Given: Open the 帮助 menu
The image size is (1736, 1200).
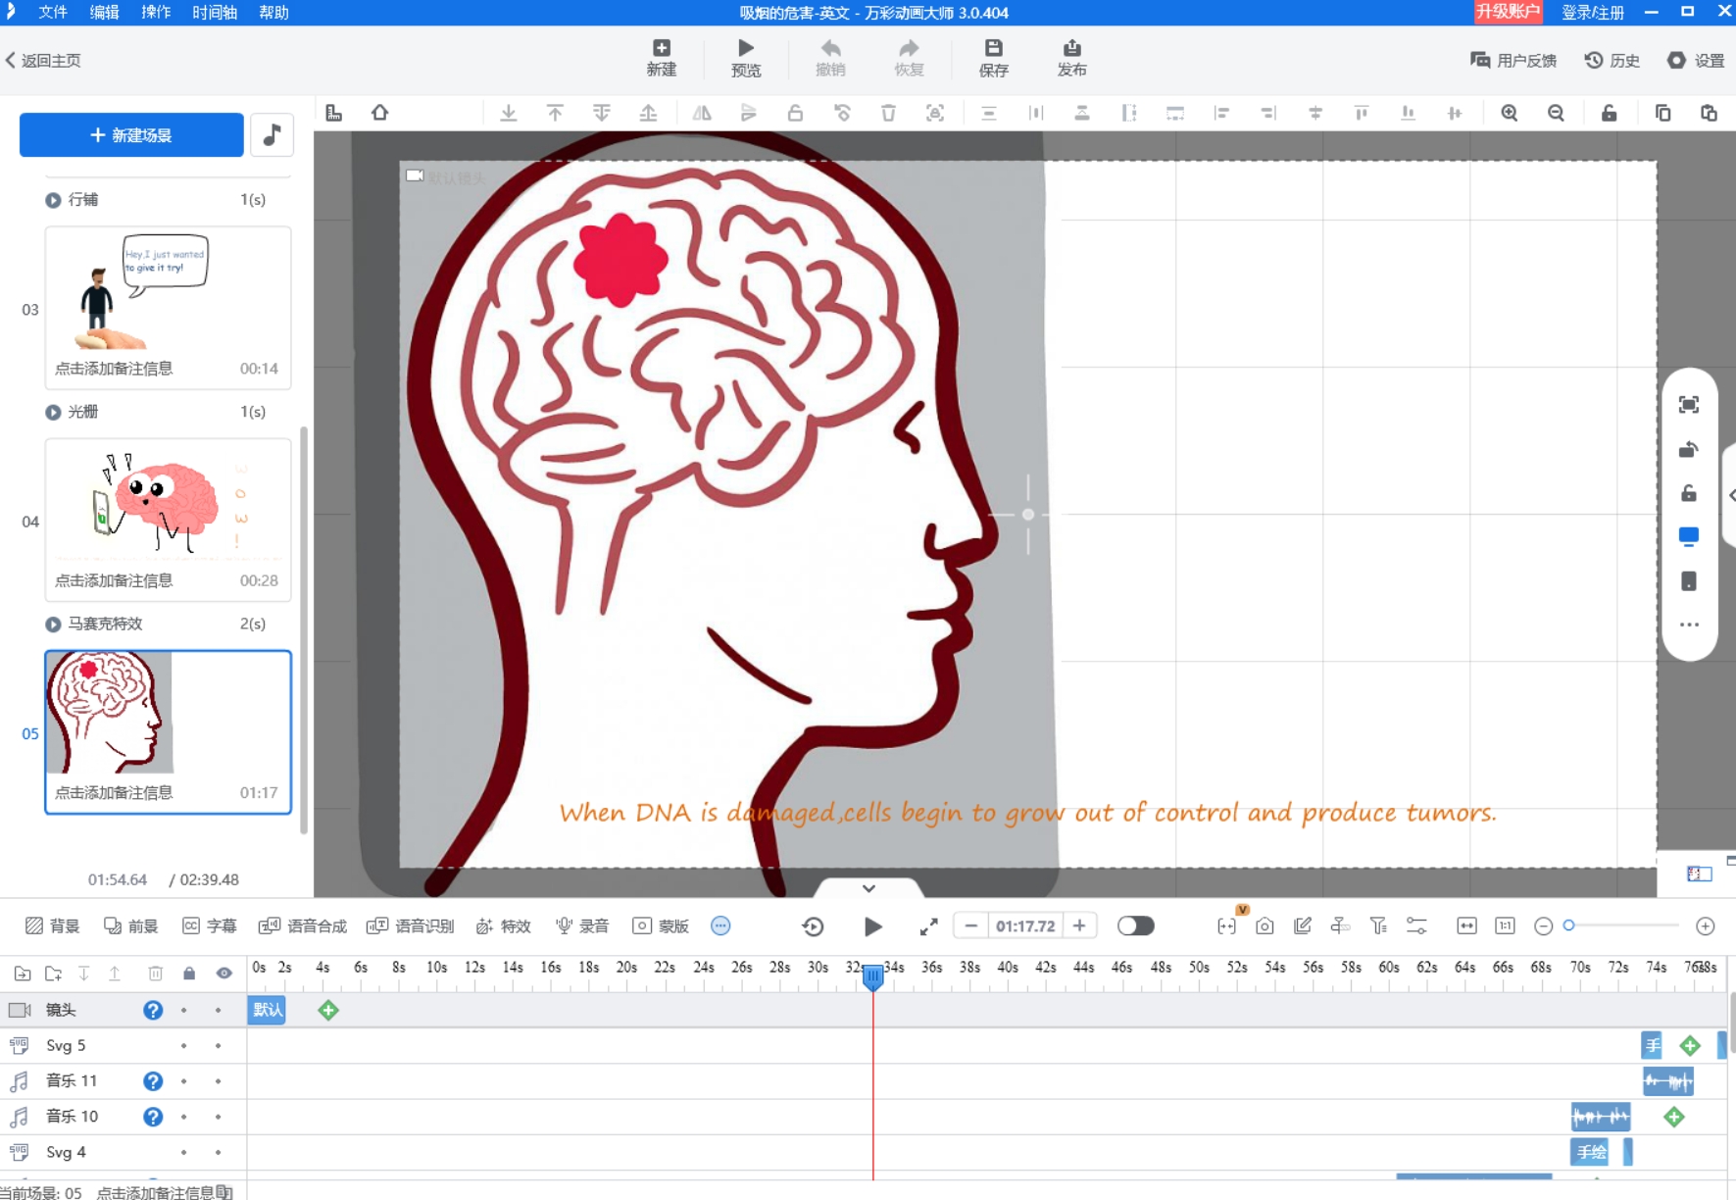Looking at the screenshot, I should (273, 13).
